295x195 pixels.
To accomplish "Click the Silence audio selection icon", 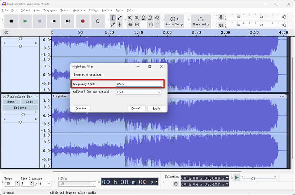I will [x=137, y=25].
